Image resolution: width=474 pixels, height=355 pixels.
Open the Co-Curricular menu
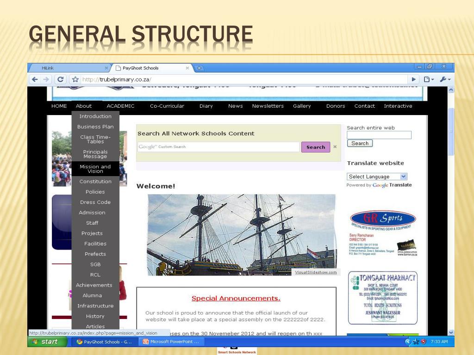[x=167, y=106]
